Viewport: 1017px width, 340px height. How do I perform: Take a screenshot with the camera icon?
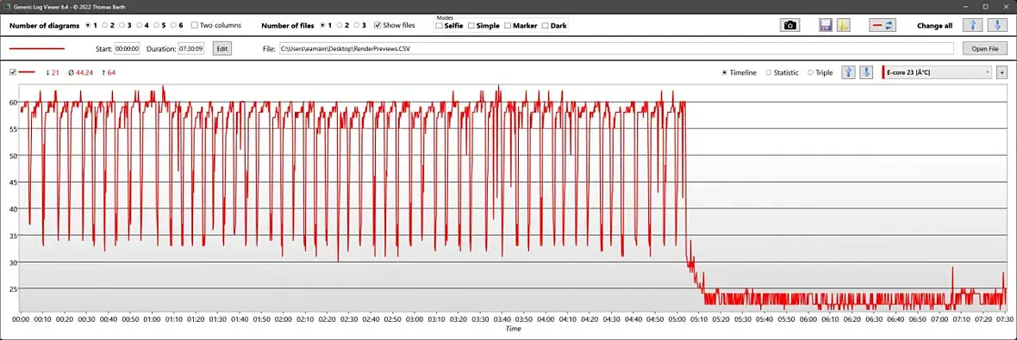point(789,25)
